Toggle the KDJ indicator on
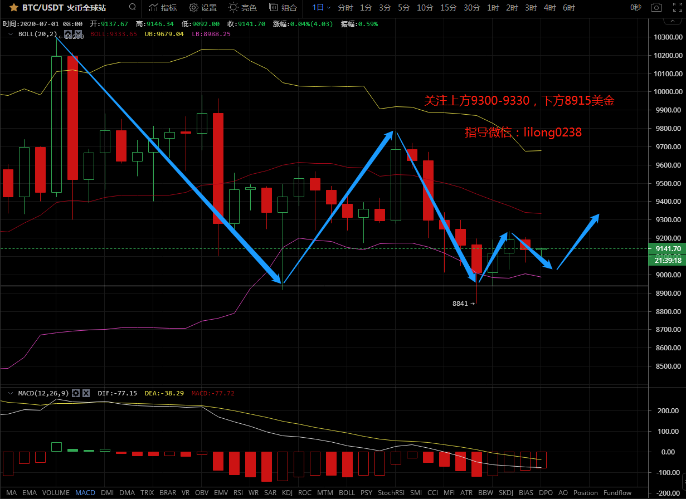 [x=288, y=493]
